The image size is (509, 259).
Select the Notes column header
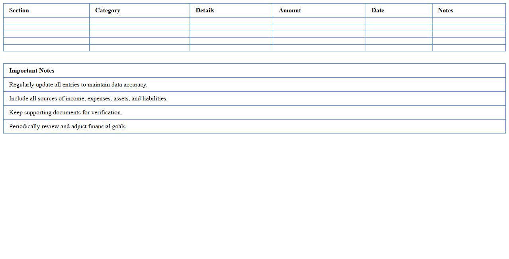click(x=445, y=10)
